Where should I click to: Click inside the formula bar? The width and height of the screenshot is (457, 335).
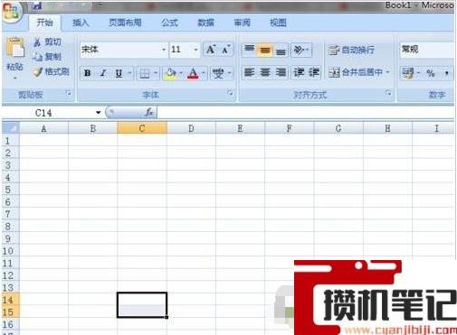point(305,113)
